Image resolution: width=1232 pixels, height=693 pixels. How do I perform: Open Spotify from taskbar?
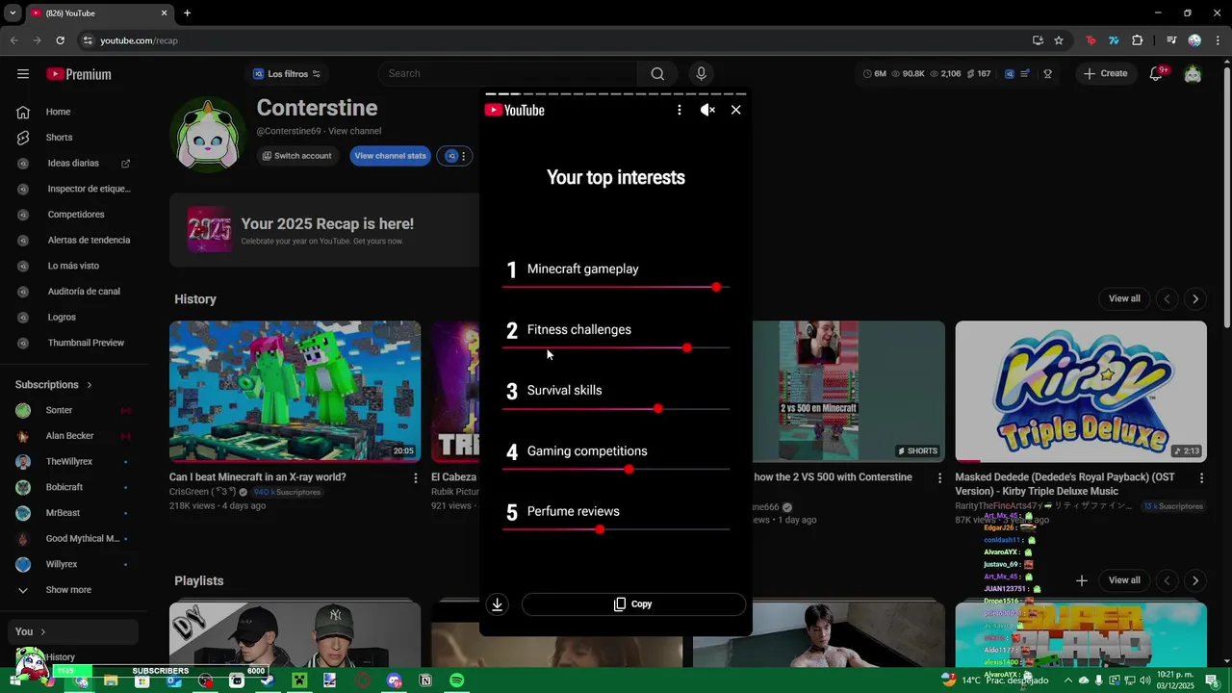[457, 680]
